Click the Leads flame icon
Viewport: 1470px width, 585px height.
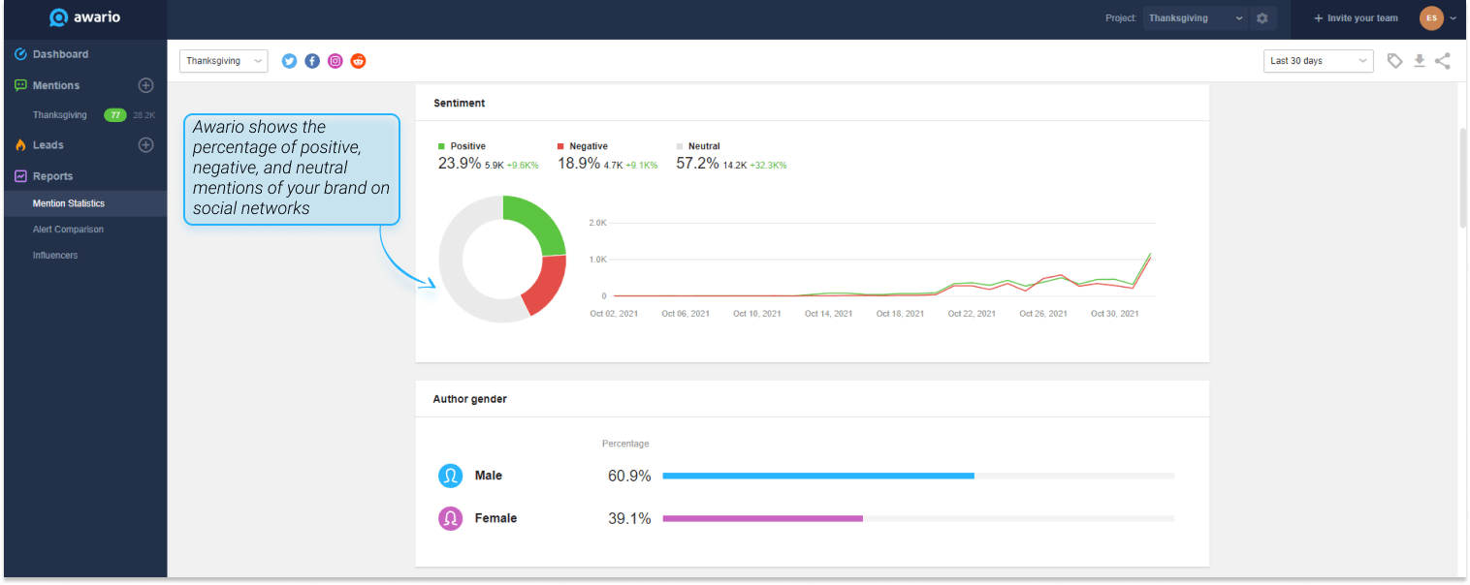[x=20, y=145]
